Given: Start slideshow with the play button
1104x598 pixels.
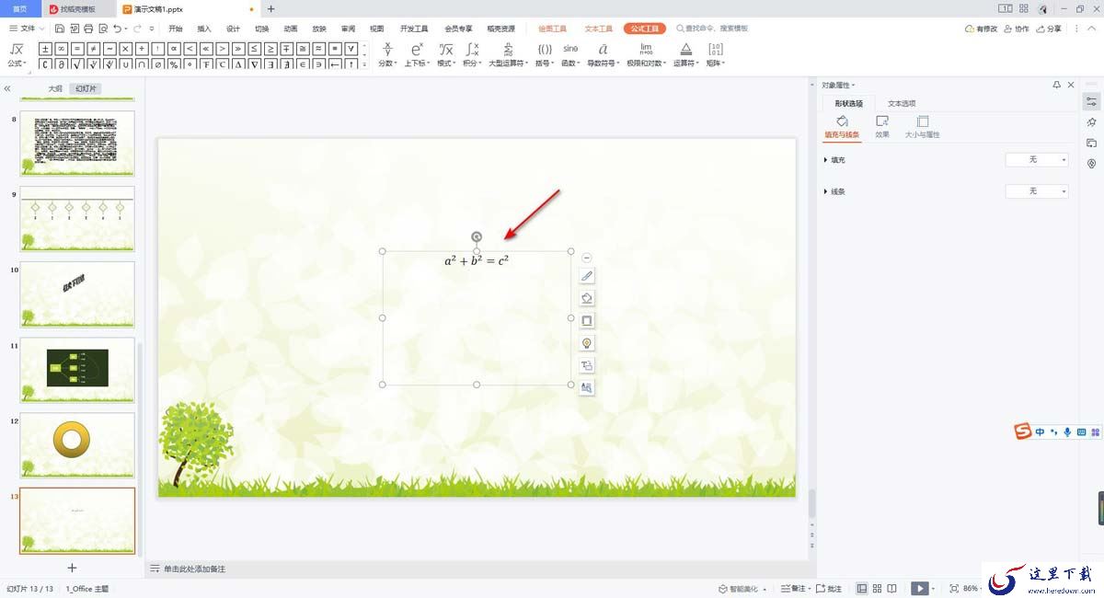Looking at the screenshot, I should coord(919,588).
